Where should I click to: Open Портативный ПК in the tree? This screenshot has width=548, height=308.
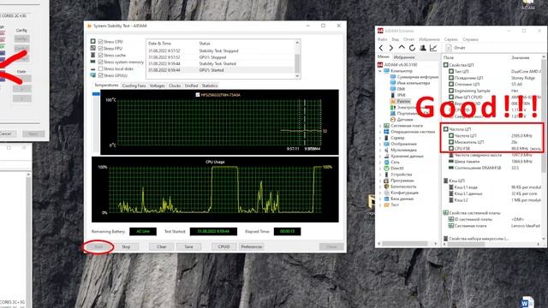coord(409,114)
